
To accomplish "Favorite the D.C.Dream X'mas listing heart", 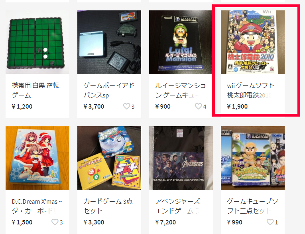I will tap(55, 222).
